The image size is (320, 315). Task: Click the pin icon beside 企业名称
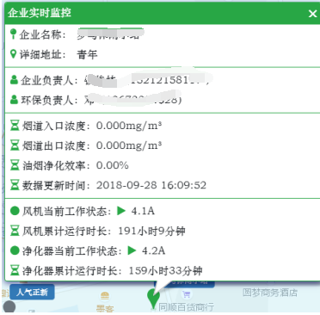click(x=13, y=34)
